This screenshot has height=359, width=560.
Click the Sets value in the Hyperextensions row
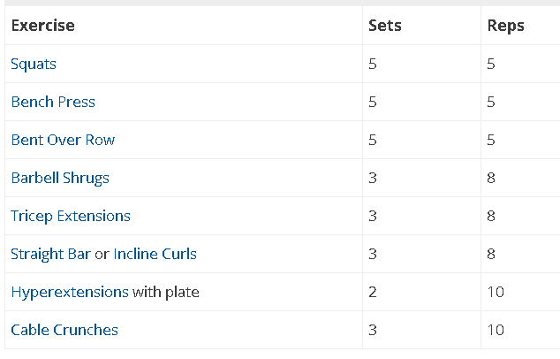pos(373,292)
